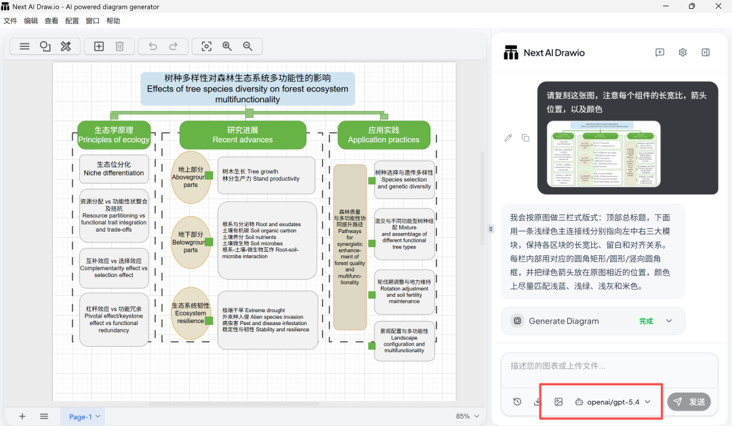Open the 文件 menu
The width and height of the screenshot is (732, 426).
point(10,21)
